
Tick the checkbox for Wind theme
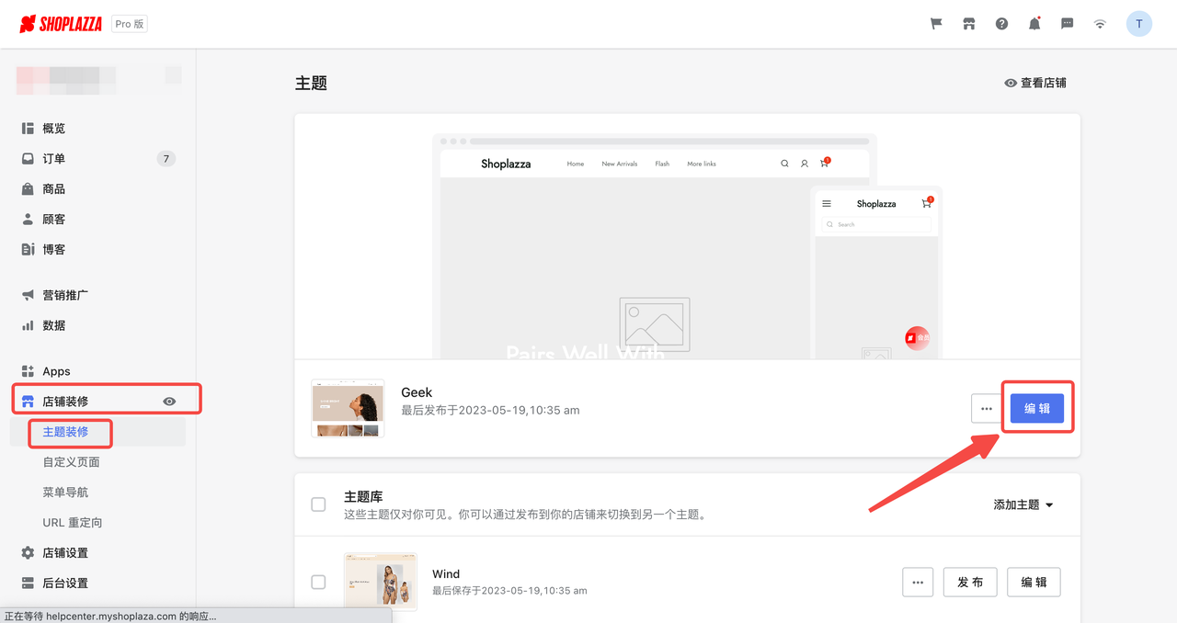(x=318, y=582)
